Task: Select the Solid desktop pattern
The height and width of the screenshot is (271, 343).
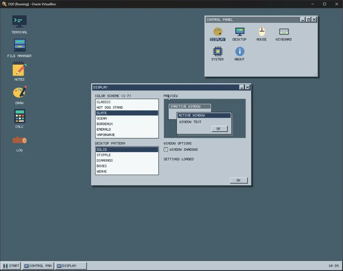Action: coord(127,149)
